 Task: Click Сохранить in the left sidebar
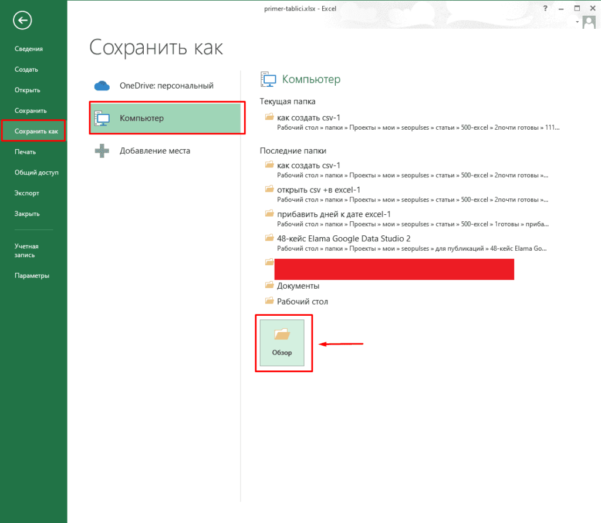coord(31,110)
